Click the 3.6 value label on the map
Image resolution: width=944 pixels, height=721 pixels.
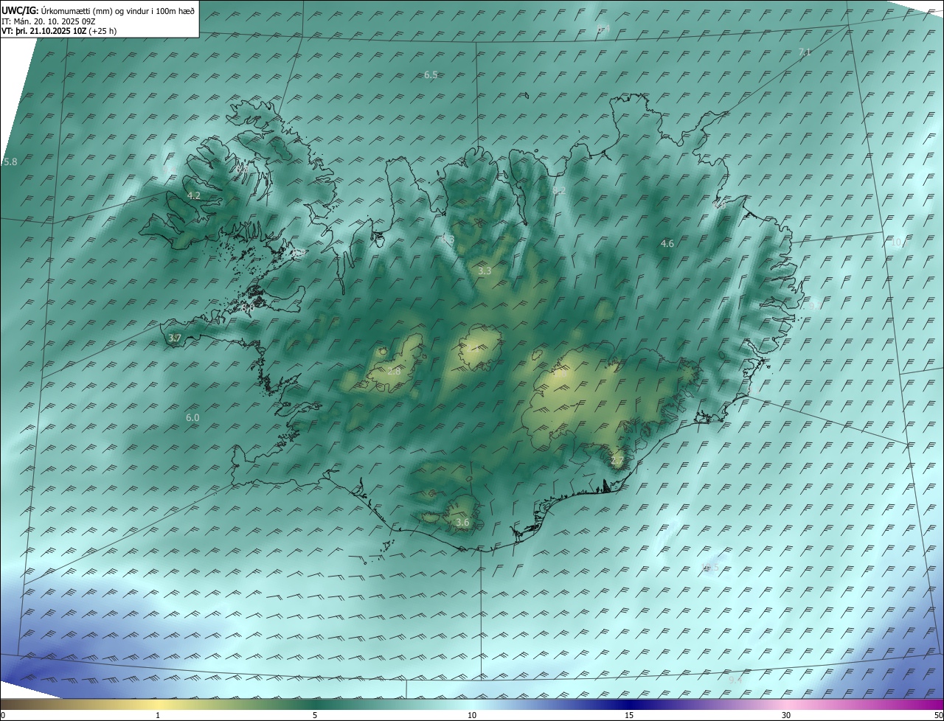pyautogui.click(x=462, y=523)
